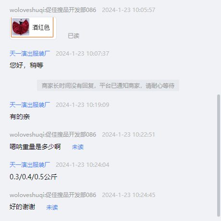Click the woloveshuqi sender name at 10:22:51
Image resolution: width=221 pixels, height=221 pixels.
[53, 135]
